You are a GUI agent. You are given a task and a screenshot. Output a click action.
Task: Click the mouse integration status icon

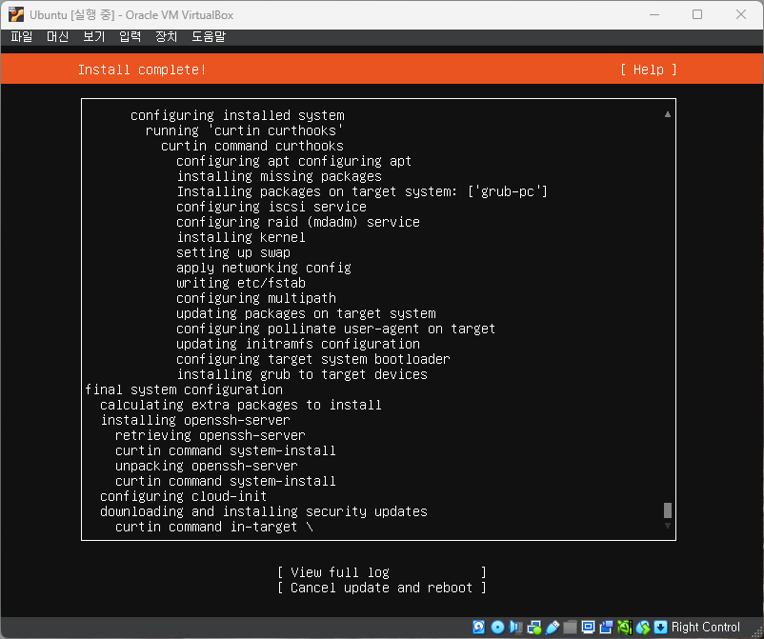coord(642,627)
